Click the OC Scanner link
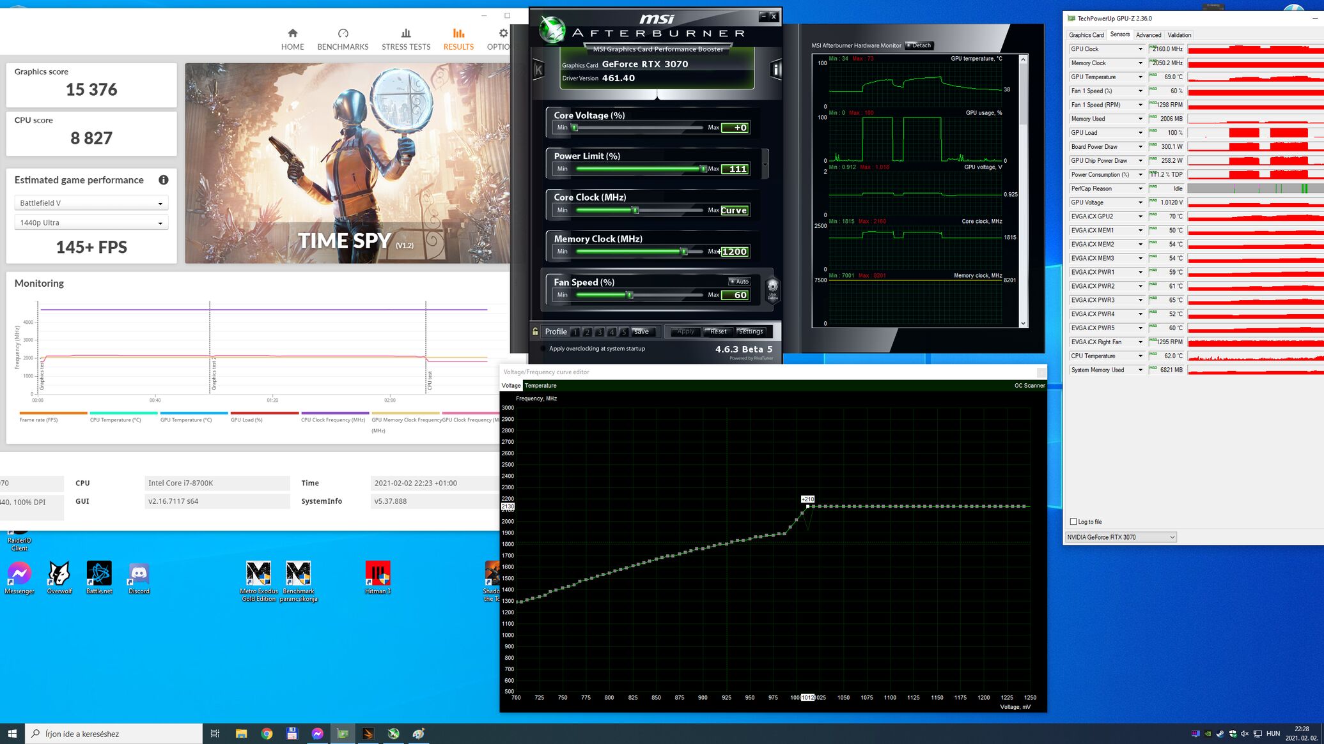 [x=1029, y=386]
